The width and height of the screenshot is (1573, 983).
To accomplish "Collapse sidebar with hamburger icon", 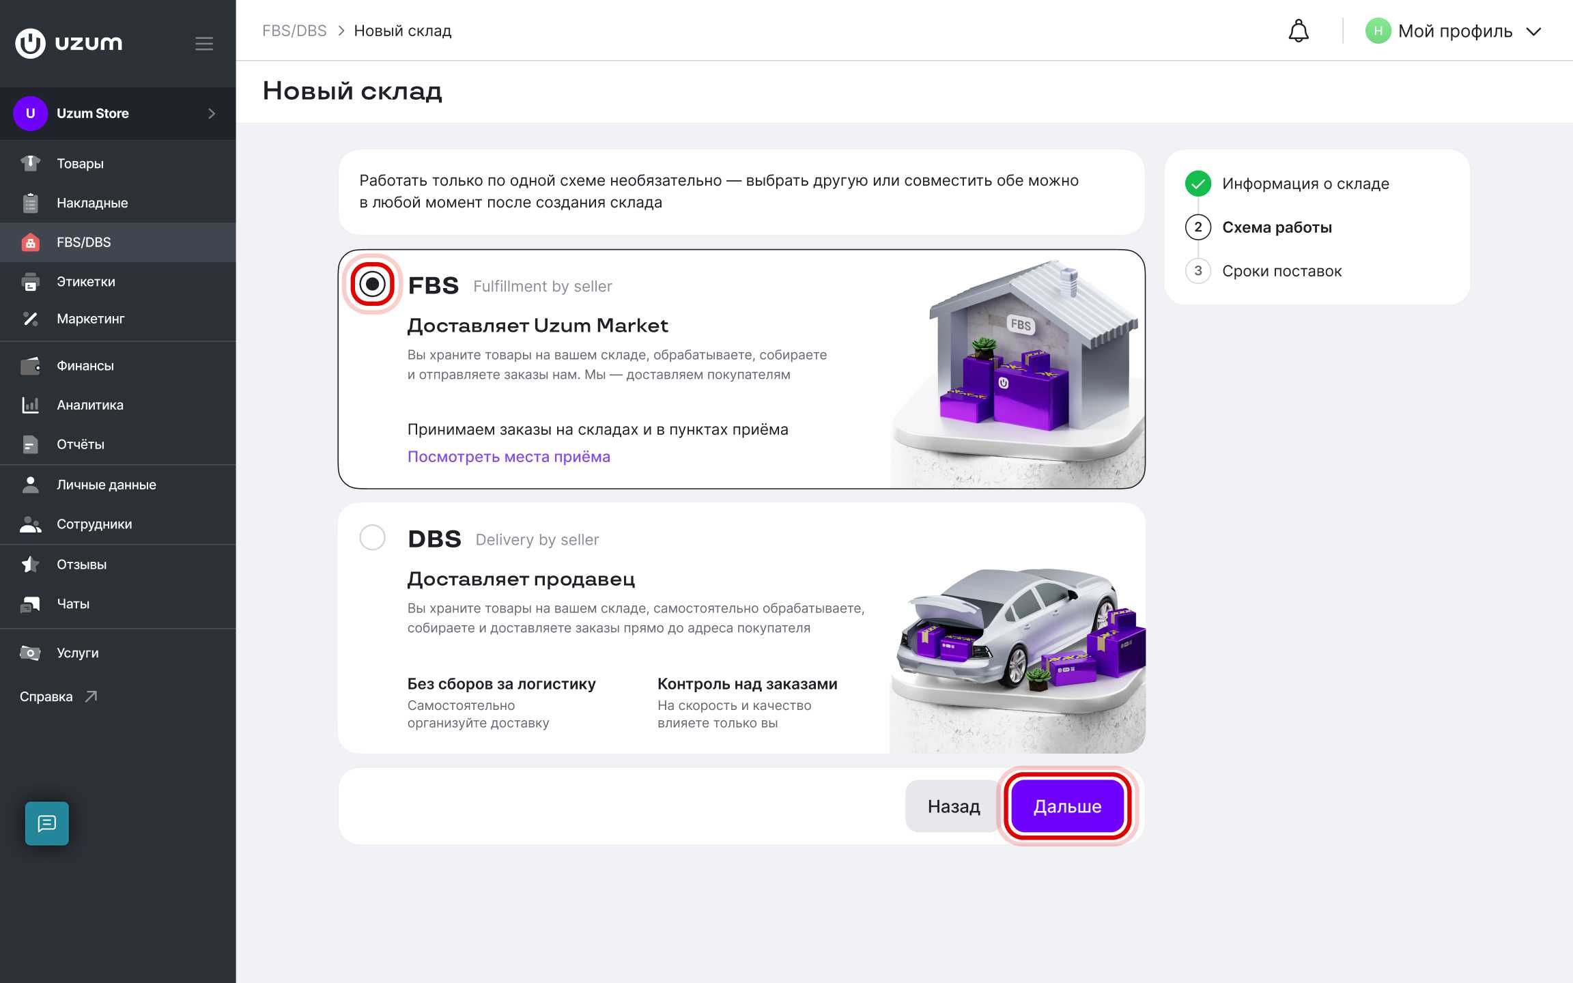I will 204,44.
